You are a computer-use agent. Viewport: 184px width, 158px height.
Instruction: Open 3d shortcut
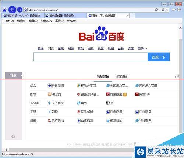coord(110,103)
